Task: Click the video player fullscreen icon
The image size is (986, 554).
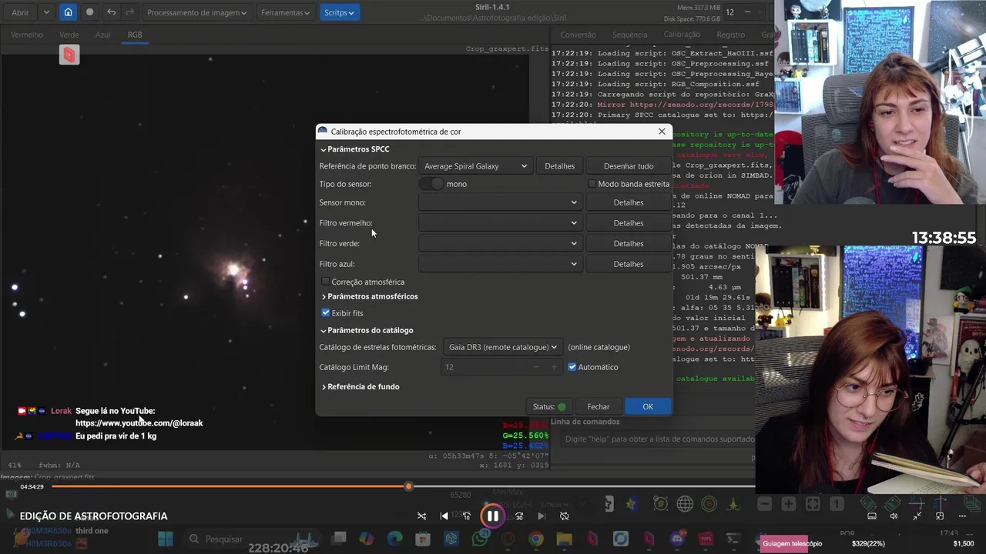Action: click(917, 516)
